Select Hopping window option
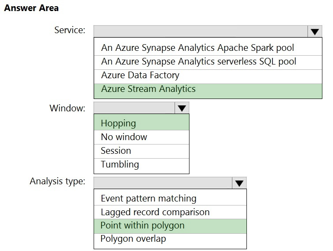Screen dimensions: 333x251 (118, 123)
